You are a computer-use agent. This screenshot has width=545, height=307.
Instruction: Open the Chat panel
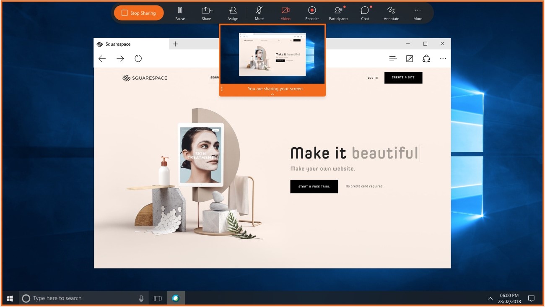[365, 13]
